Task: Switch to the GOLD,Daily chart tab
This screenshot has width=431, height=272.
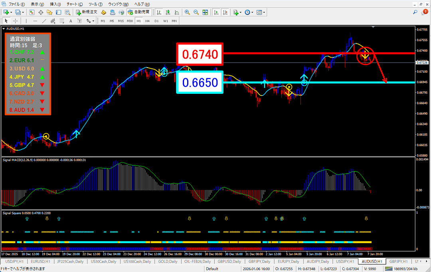Action: 168,261
